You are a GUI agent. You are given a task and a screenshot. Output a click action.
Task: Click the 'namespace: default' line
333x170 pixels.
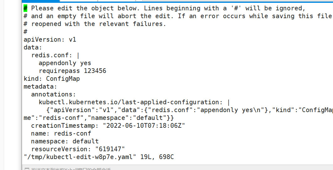point(65,141)
